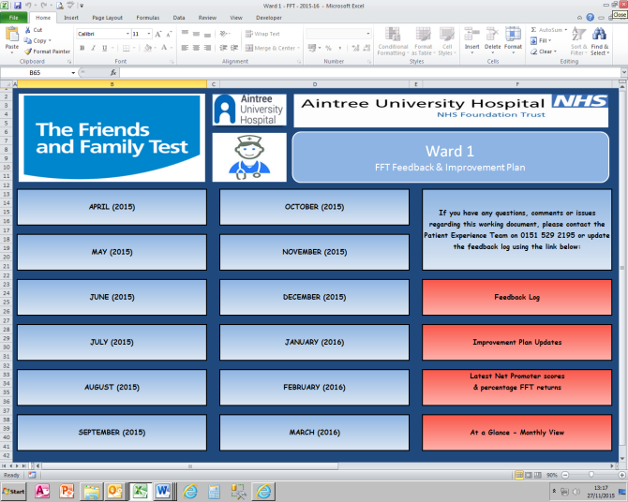Open Conditional Formatting menu
The width and height of the screenshot is (628, 502).
[x=393, y=41]
